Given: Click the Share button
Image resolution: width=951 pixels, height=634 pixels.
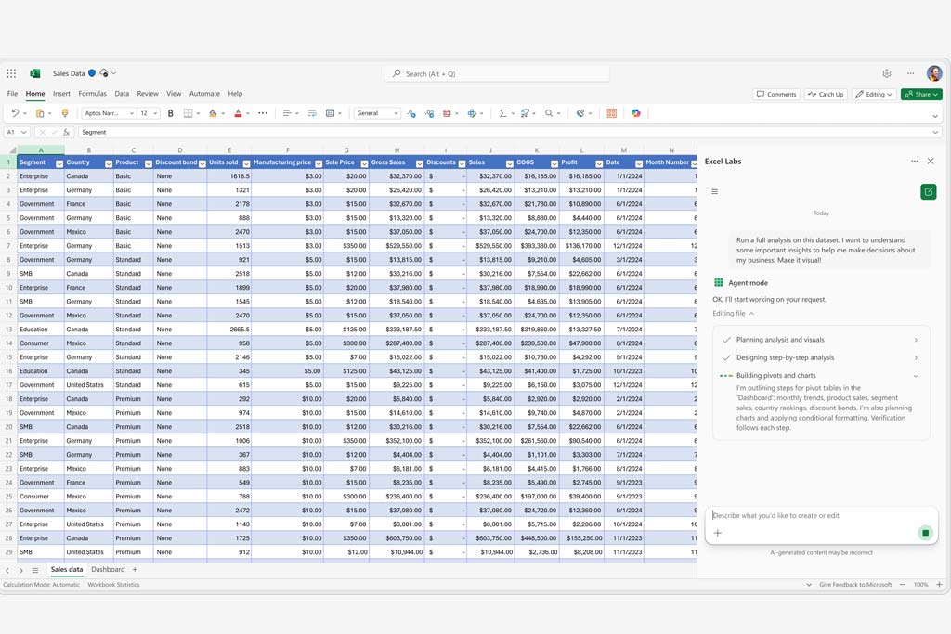Looking at the screenshot, I should (x=920, y=94).
